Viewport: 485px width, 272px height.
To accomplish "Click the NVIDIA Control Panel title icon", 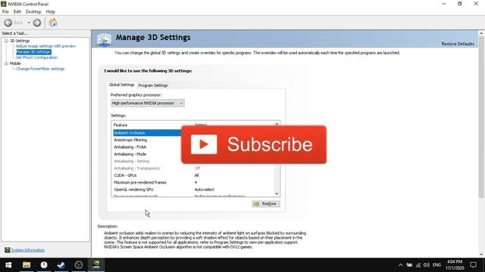I will 4,4.
